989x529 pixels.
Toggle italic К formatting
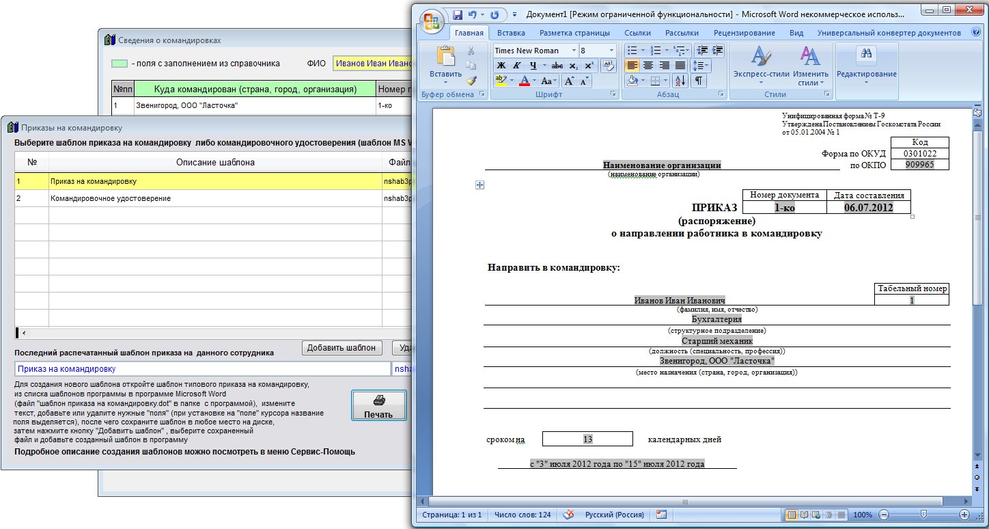point(517,66)
